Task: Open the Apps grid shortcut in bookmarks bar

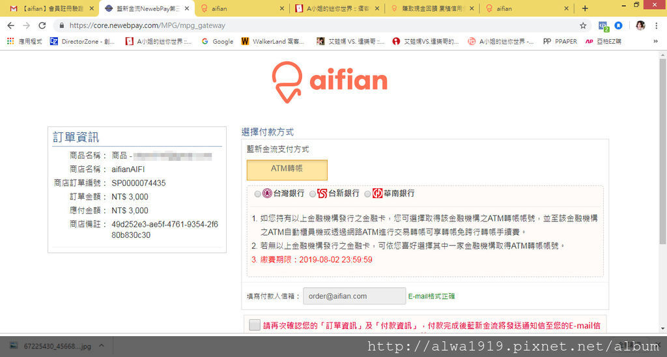Action: 24,41
